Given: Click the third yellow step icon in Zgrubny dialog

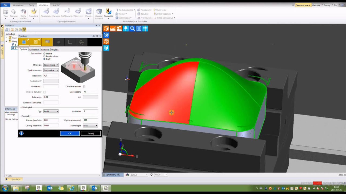Looking at the screenshot, I should 47,42.
